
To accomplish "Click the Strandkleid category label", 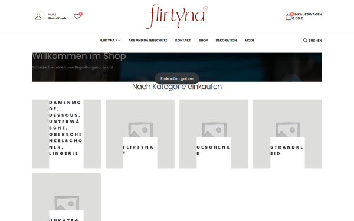I will pyautogui.click(x=287, y=150).
